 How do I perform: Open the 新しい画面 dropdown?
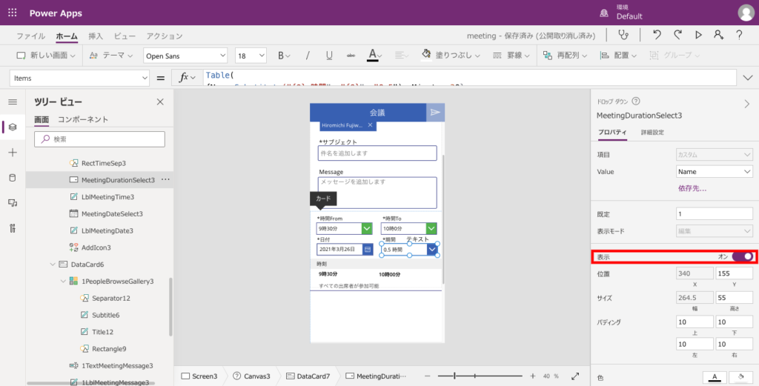(x=46, y=56)
